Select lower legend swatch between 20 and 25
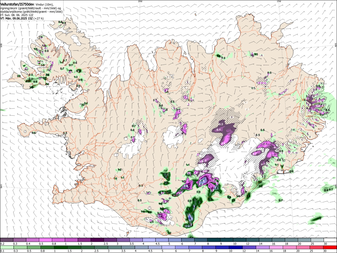337x253 pixels. [x=303, y=247]
